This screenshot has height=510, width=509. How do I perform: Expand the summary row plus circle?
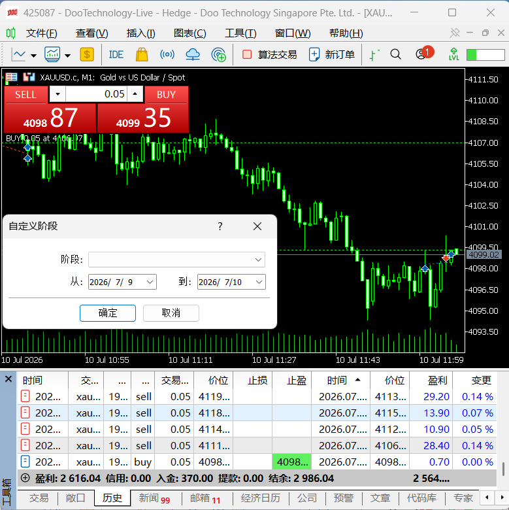pos(25,478)
